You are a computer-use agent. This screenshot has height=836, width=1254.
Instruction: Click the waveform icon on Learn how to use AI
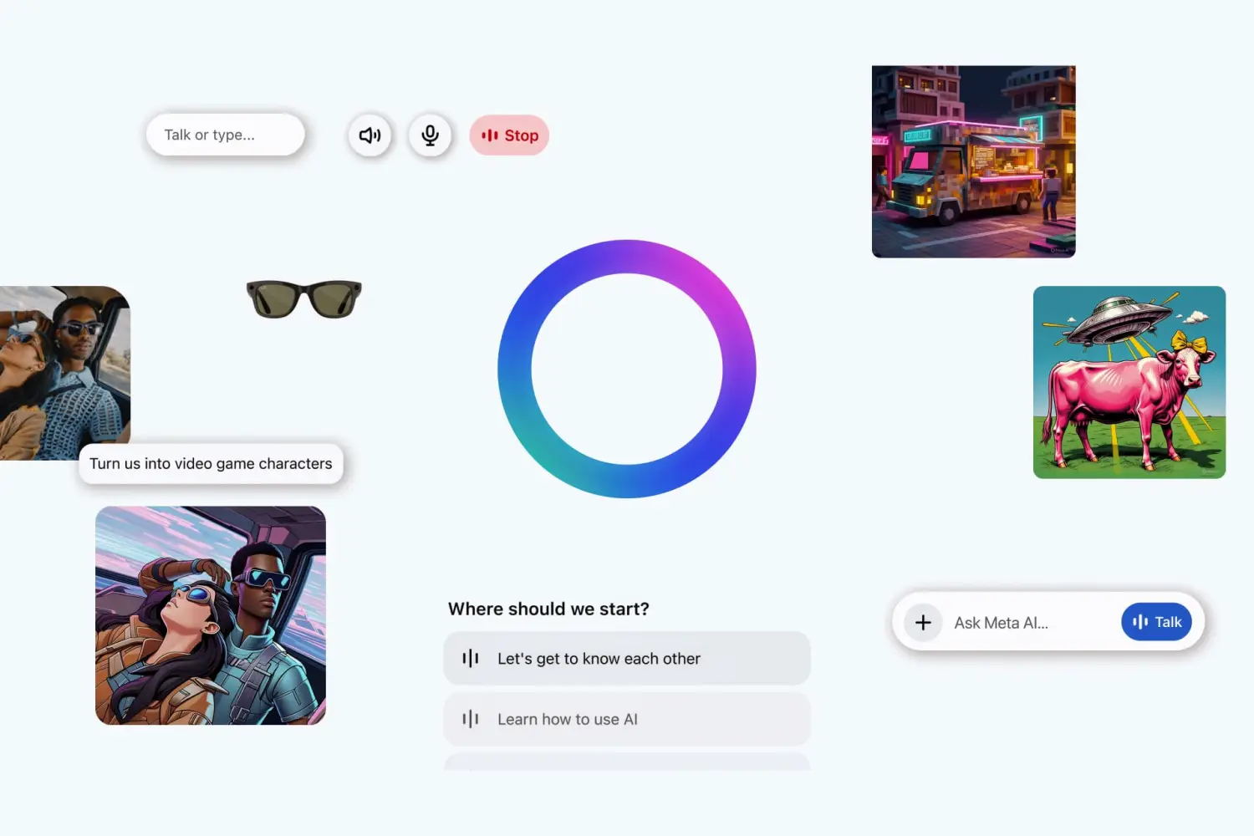pos(471,718)
